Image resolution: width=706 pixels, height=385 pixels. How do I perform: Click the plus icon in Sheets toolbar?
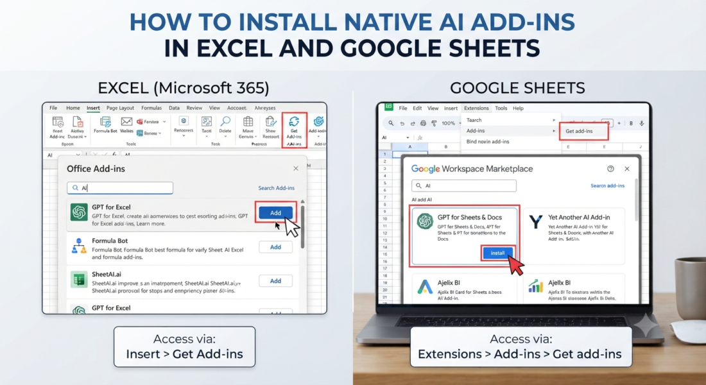[x=619, y=123]
